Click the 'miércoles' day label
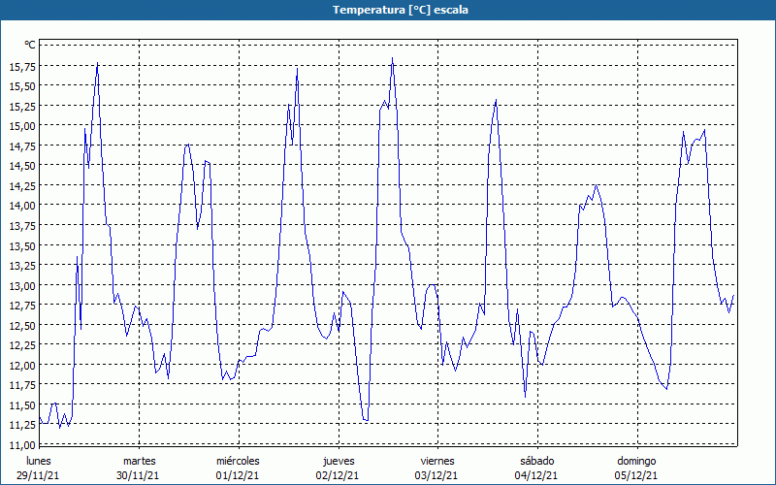Image resolution: width=776 pixels, height=485 pixels. 238,461
